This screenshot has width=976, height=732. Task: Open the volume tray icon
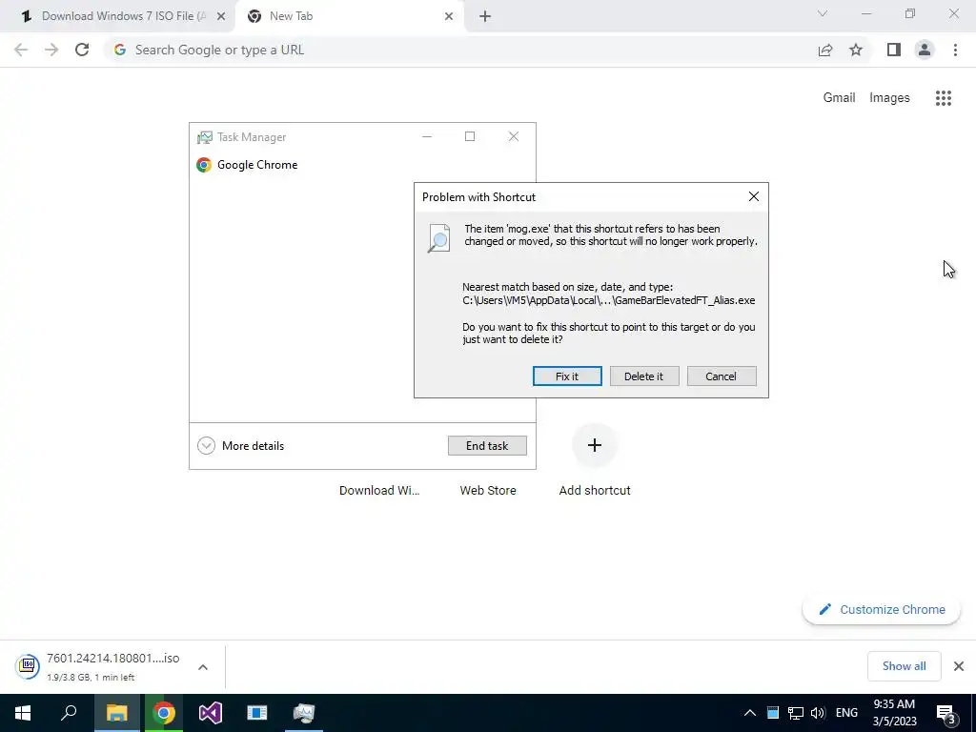click(x=818, y=713)
